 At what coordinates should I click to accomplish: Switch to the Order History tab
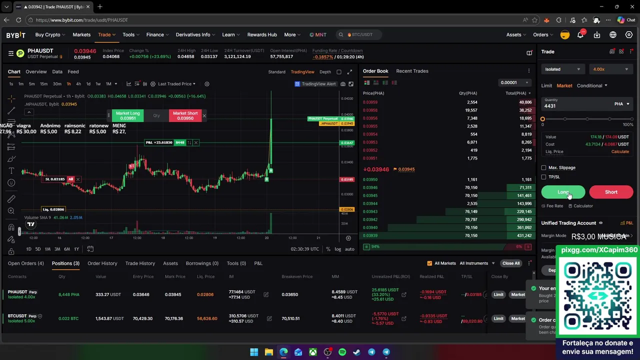pyautogui.click(x=102, y=263)
